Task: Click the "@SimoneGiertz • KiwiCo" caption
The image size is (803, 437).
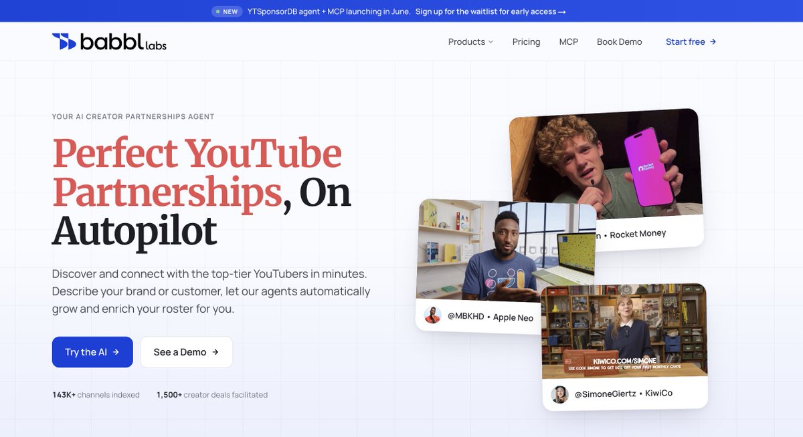Action: (x=624, y=394)
